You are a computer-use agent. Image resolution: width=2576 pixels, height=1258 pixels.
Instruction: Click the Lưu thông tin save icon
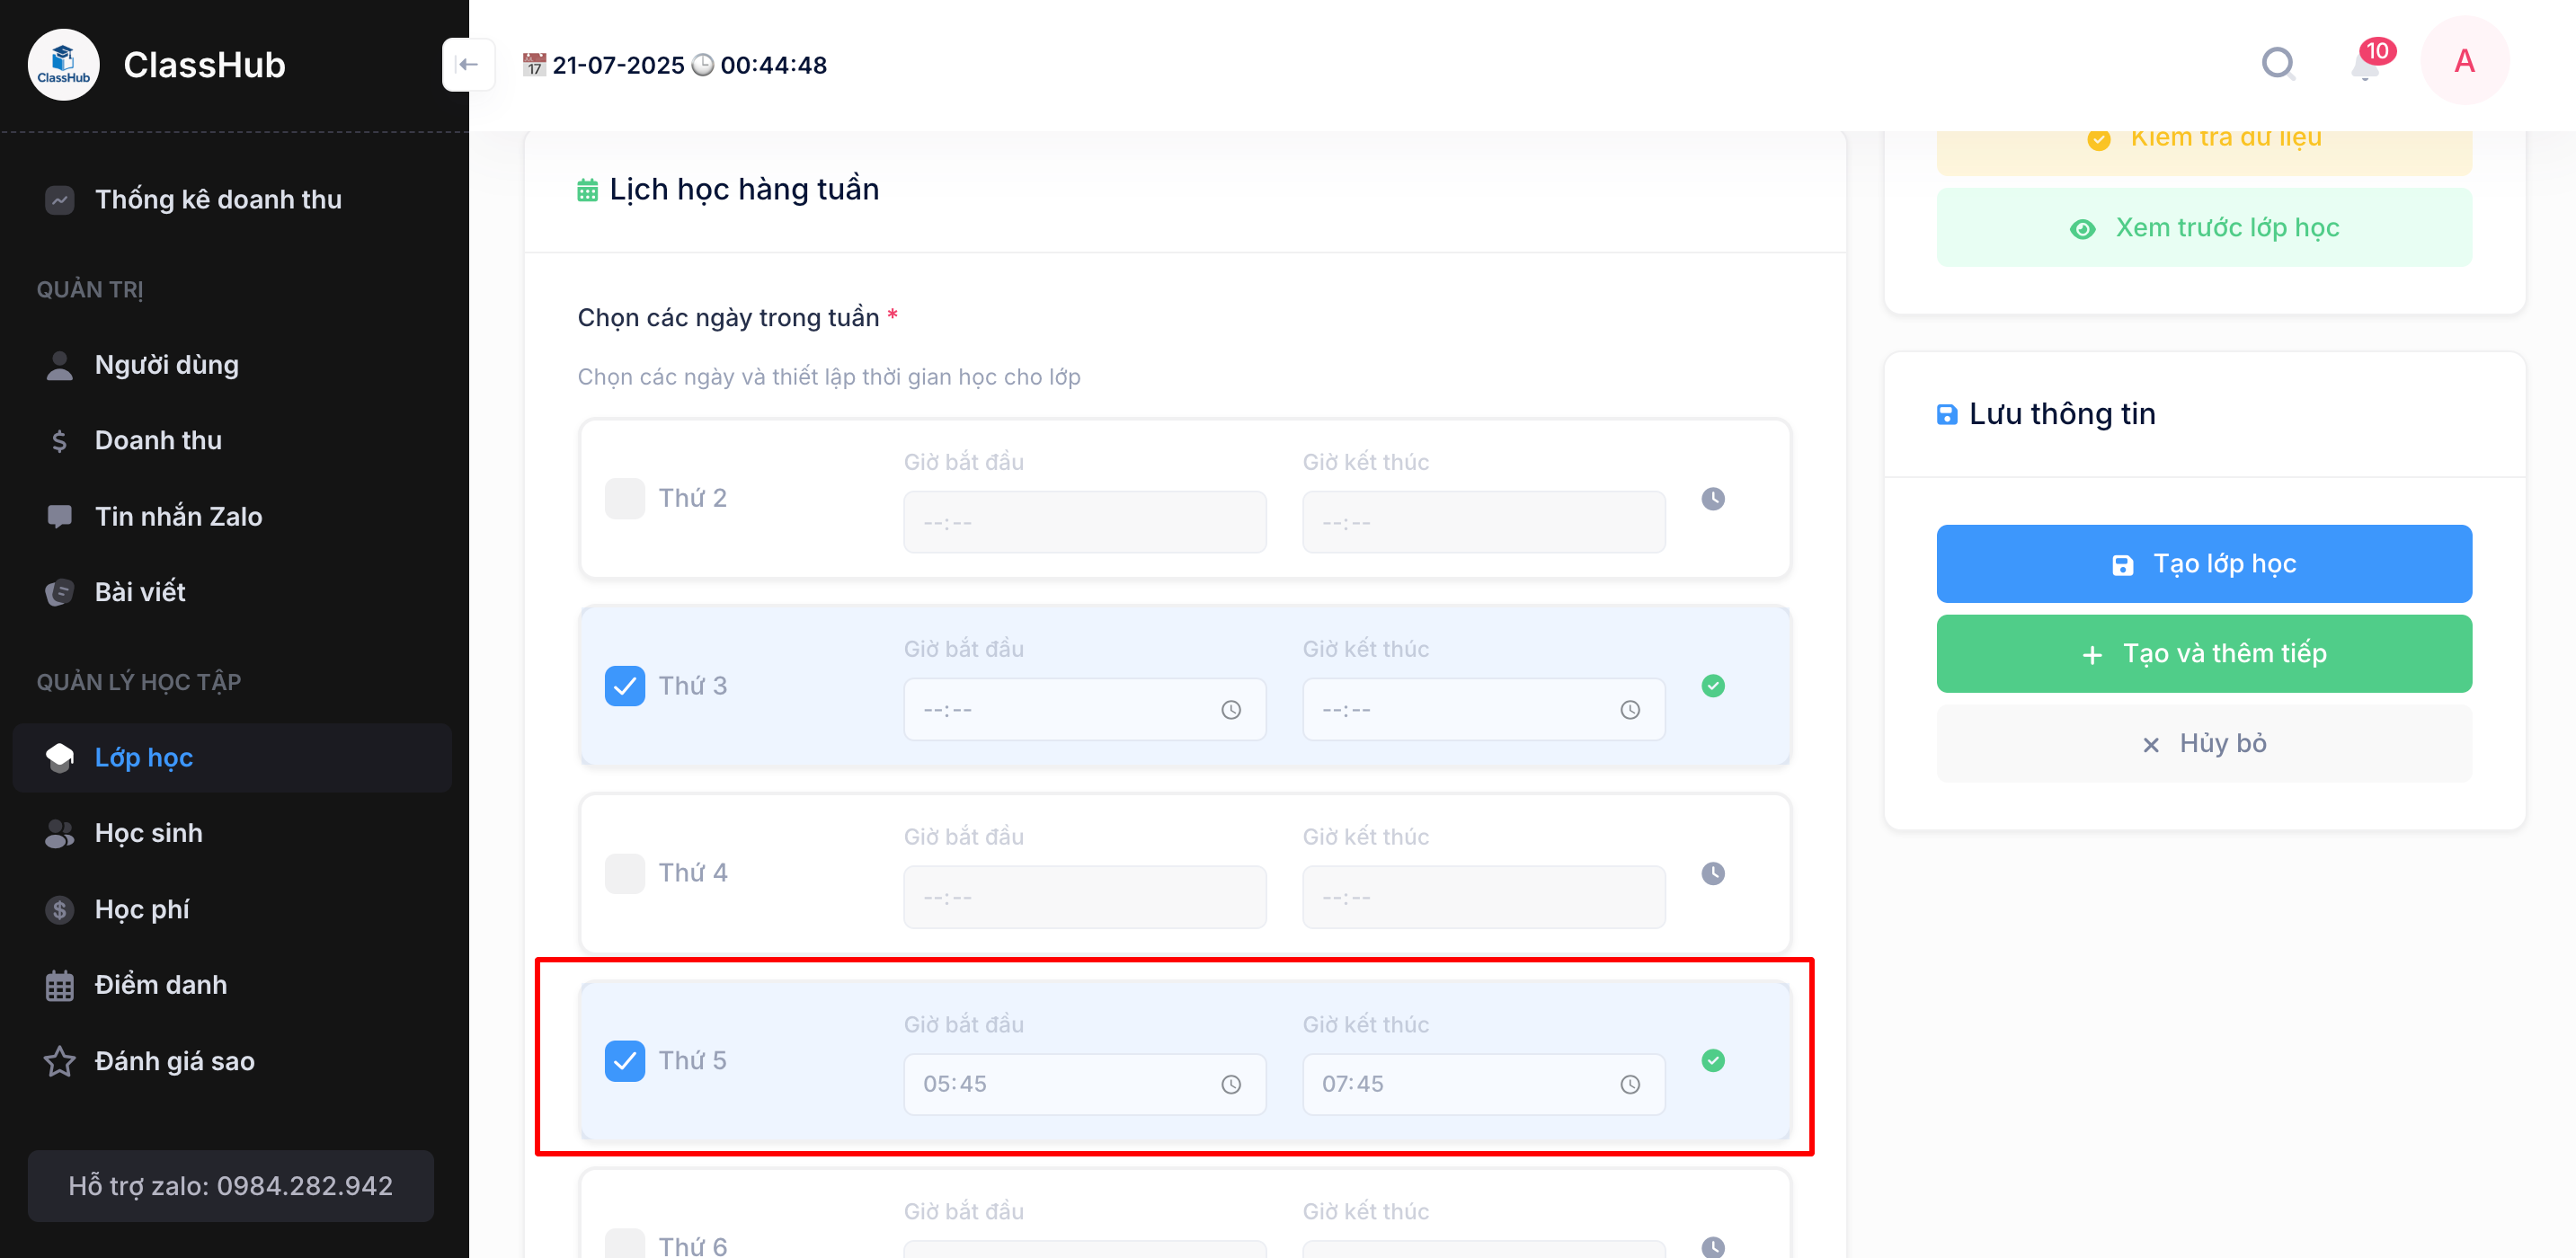[x=1946, y=414]
